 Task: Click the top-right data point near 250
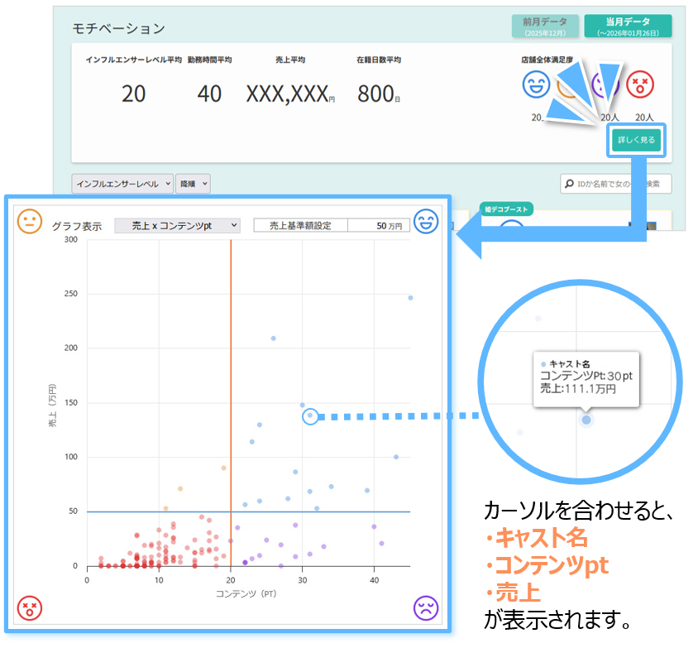point(410,297)
